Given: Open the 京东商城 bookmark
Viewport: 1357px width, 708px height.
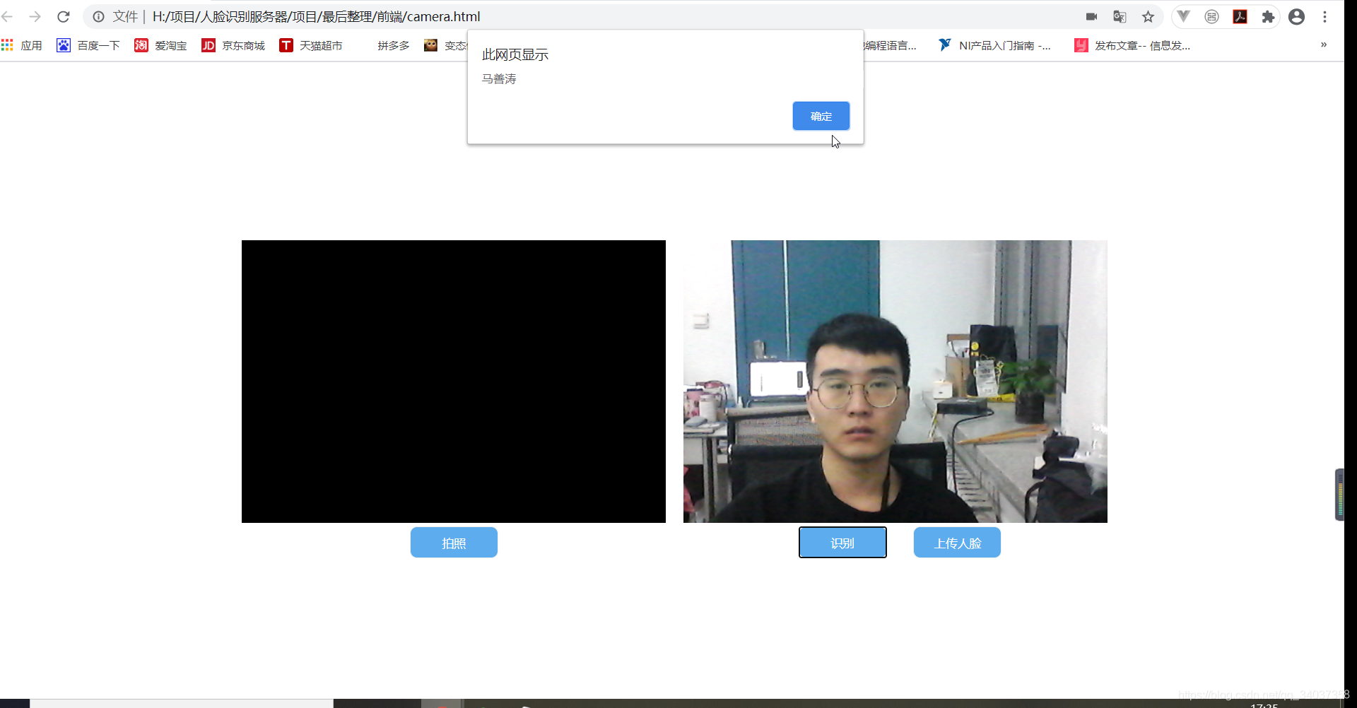Looking at the screenshot, I should 233,45.
